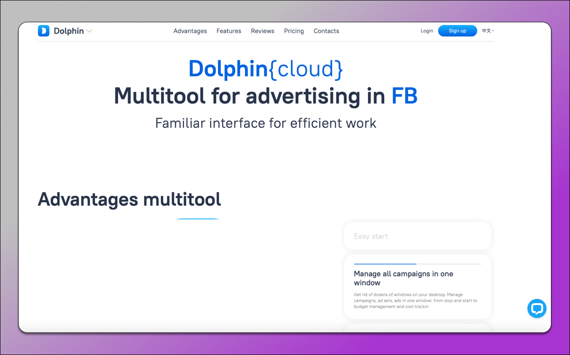Screen dimensions: 570x355
Task: Go to Advantages nav item
Action: click(x=190, y=31)
